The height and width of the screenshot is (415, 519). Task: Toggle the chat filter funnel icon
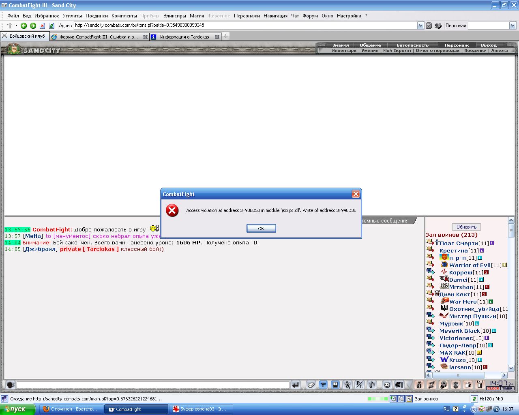click(323, 385)
